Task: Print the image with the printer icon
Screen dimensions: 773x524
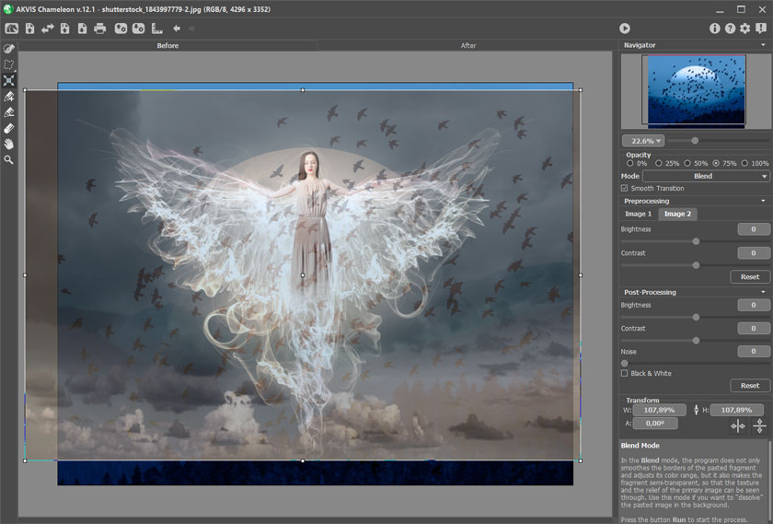Action: [100, 29]
